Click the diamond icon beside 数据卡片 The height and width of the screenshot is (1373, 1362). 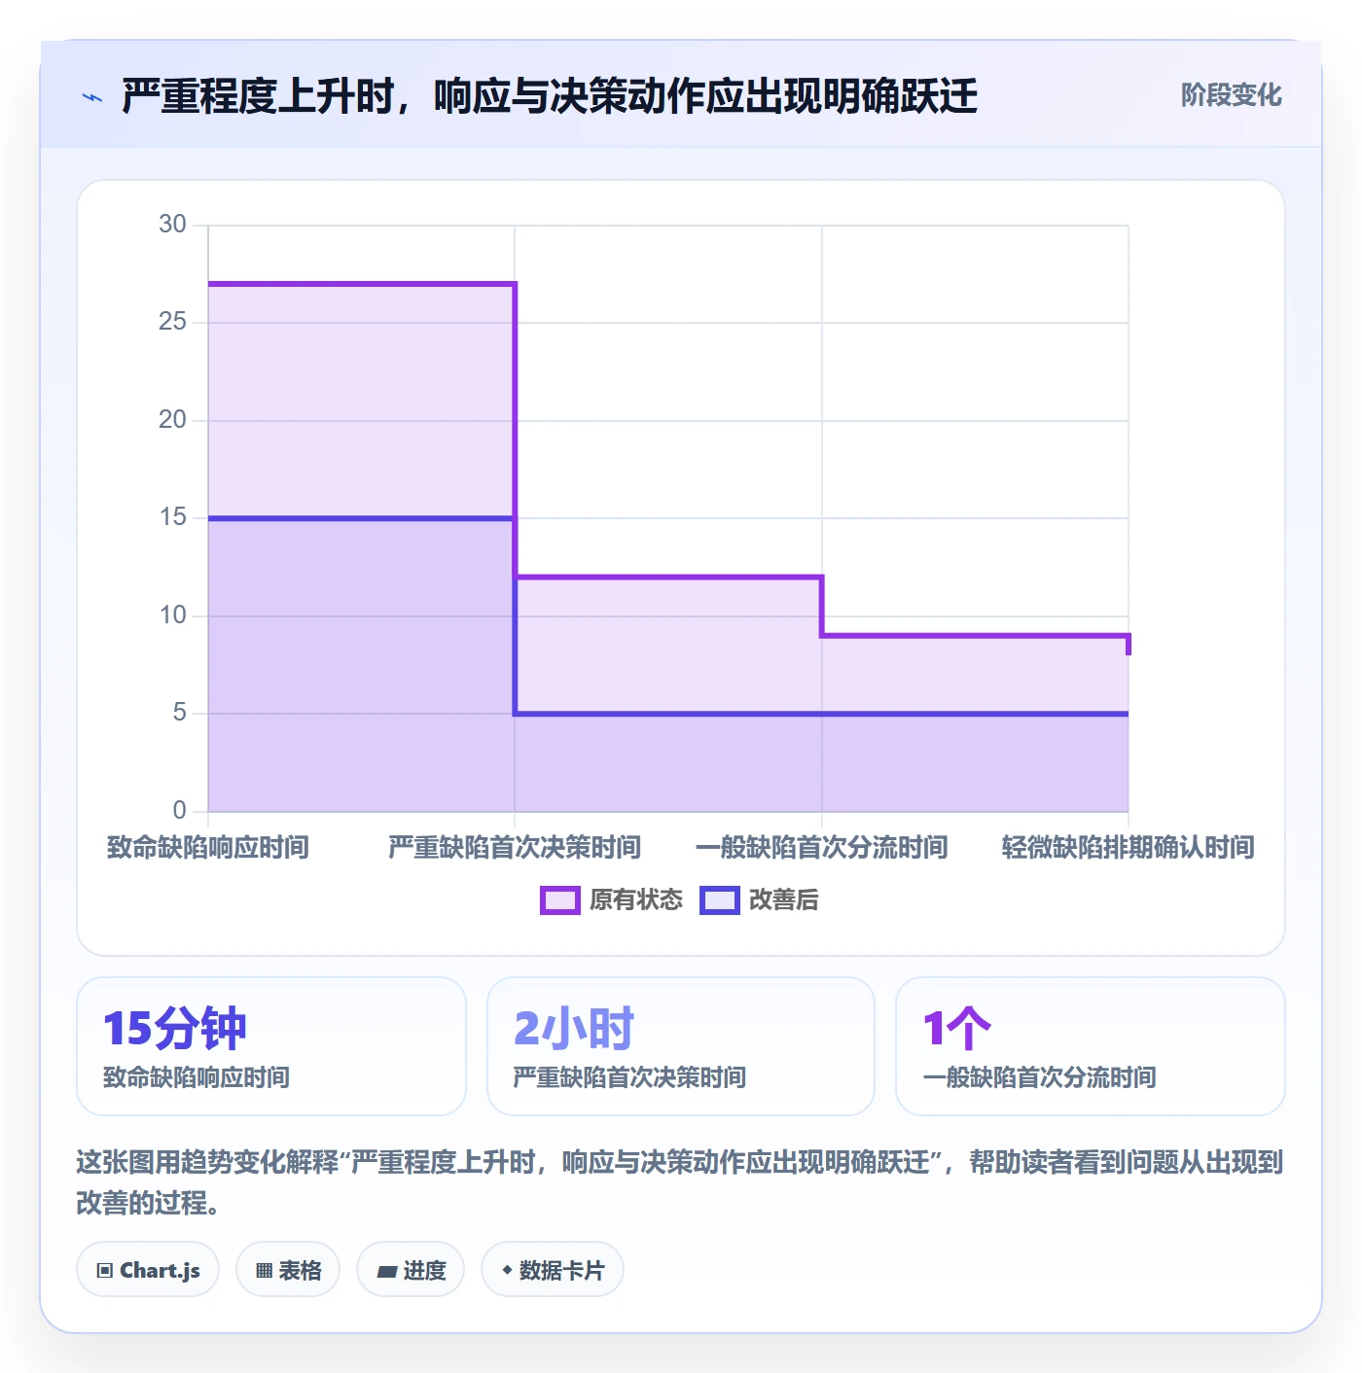click(507, 1270)
